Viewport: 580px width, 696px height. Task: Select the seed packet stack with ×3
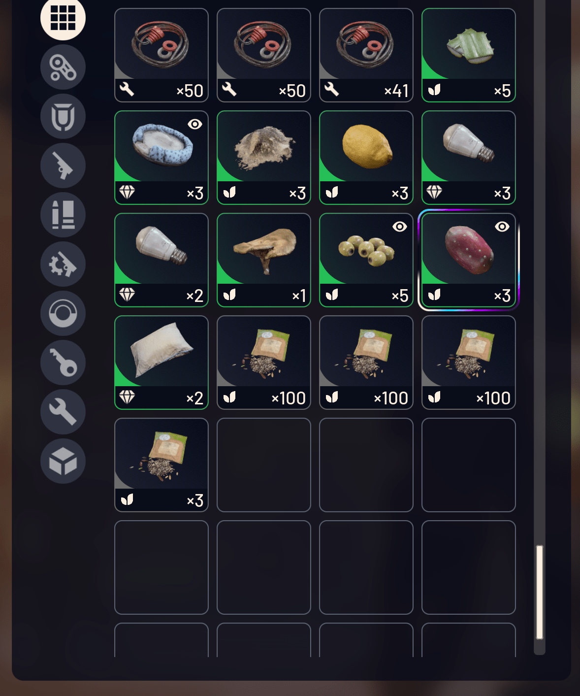161,465
